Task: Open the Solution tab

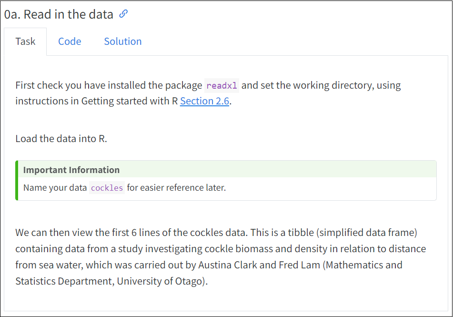Action: [123, 41]
